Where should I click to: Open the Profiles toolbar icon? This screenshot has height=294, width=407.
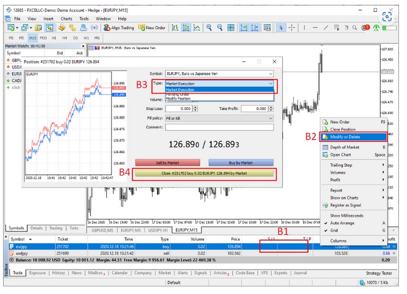click(24, 27)
